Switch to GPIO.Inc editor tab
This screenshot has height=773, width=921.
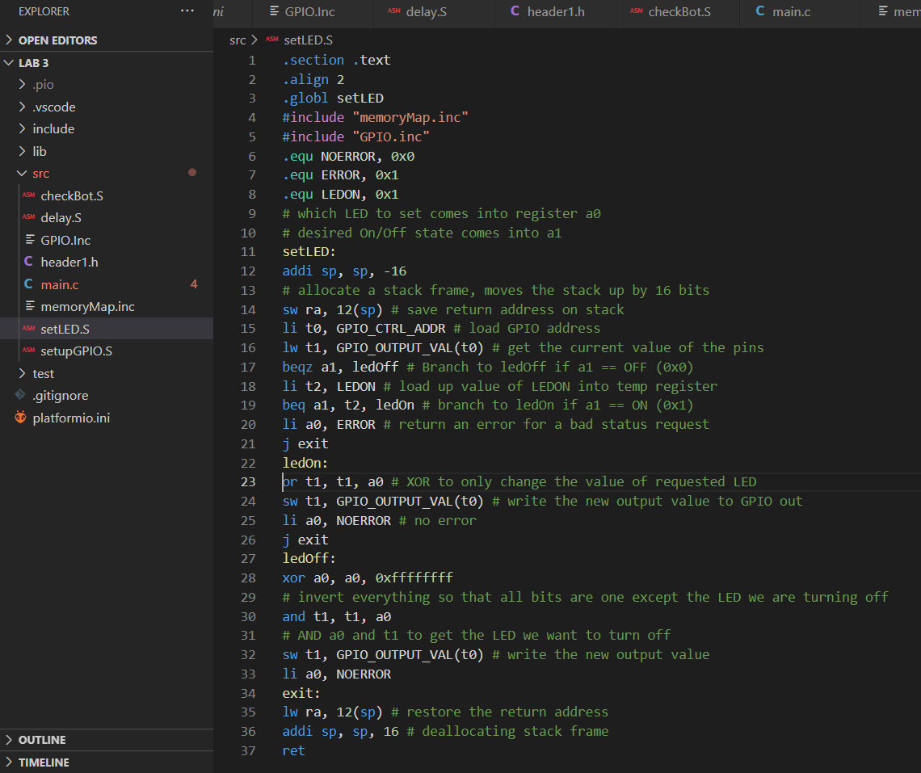point(313,12)
